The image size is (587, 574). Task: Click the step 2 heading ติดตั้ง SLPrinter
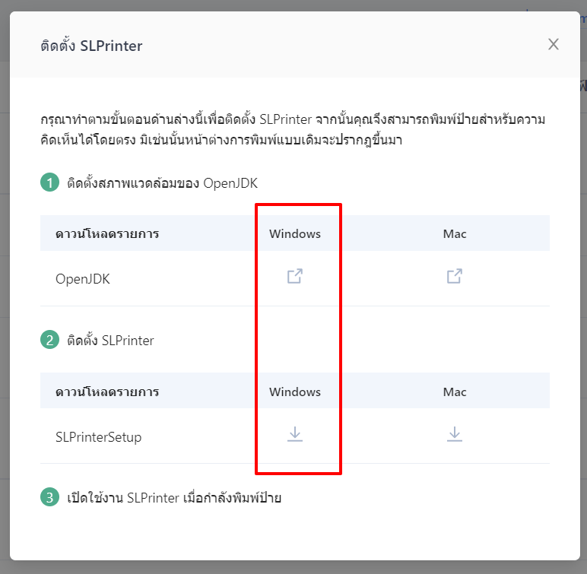pyautogui.click(x=110, y=341)
